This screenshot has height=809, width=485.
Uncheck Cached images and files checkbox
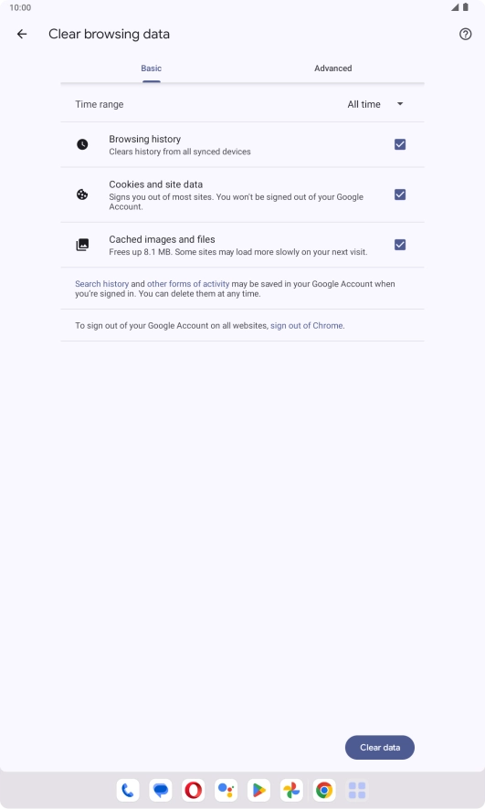coord(400,245)
